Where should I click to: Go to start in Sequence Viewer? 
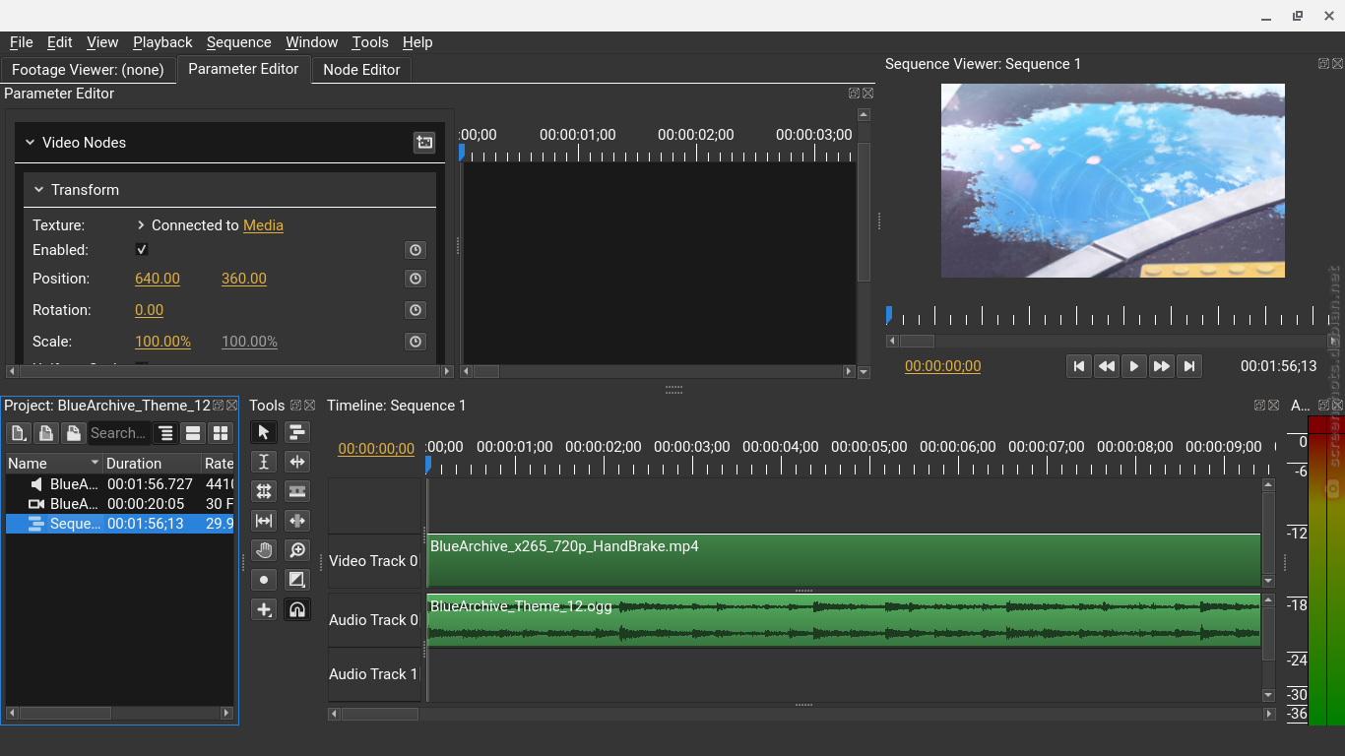coord(1079,366)
